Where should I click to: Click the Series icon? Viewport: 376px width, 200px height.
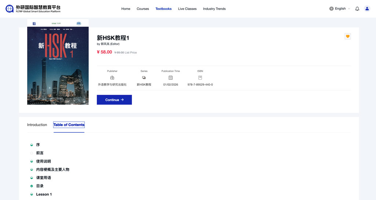click(x=144, y=78)
